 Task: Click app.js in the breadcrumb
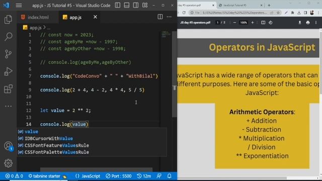pyautogui.click(x=35, y=28)
